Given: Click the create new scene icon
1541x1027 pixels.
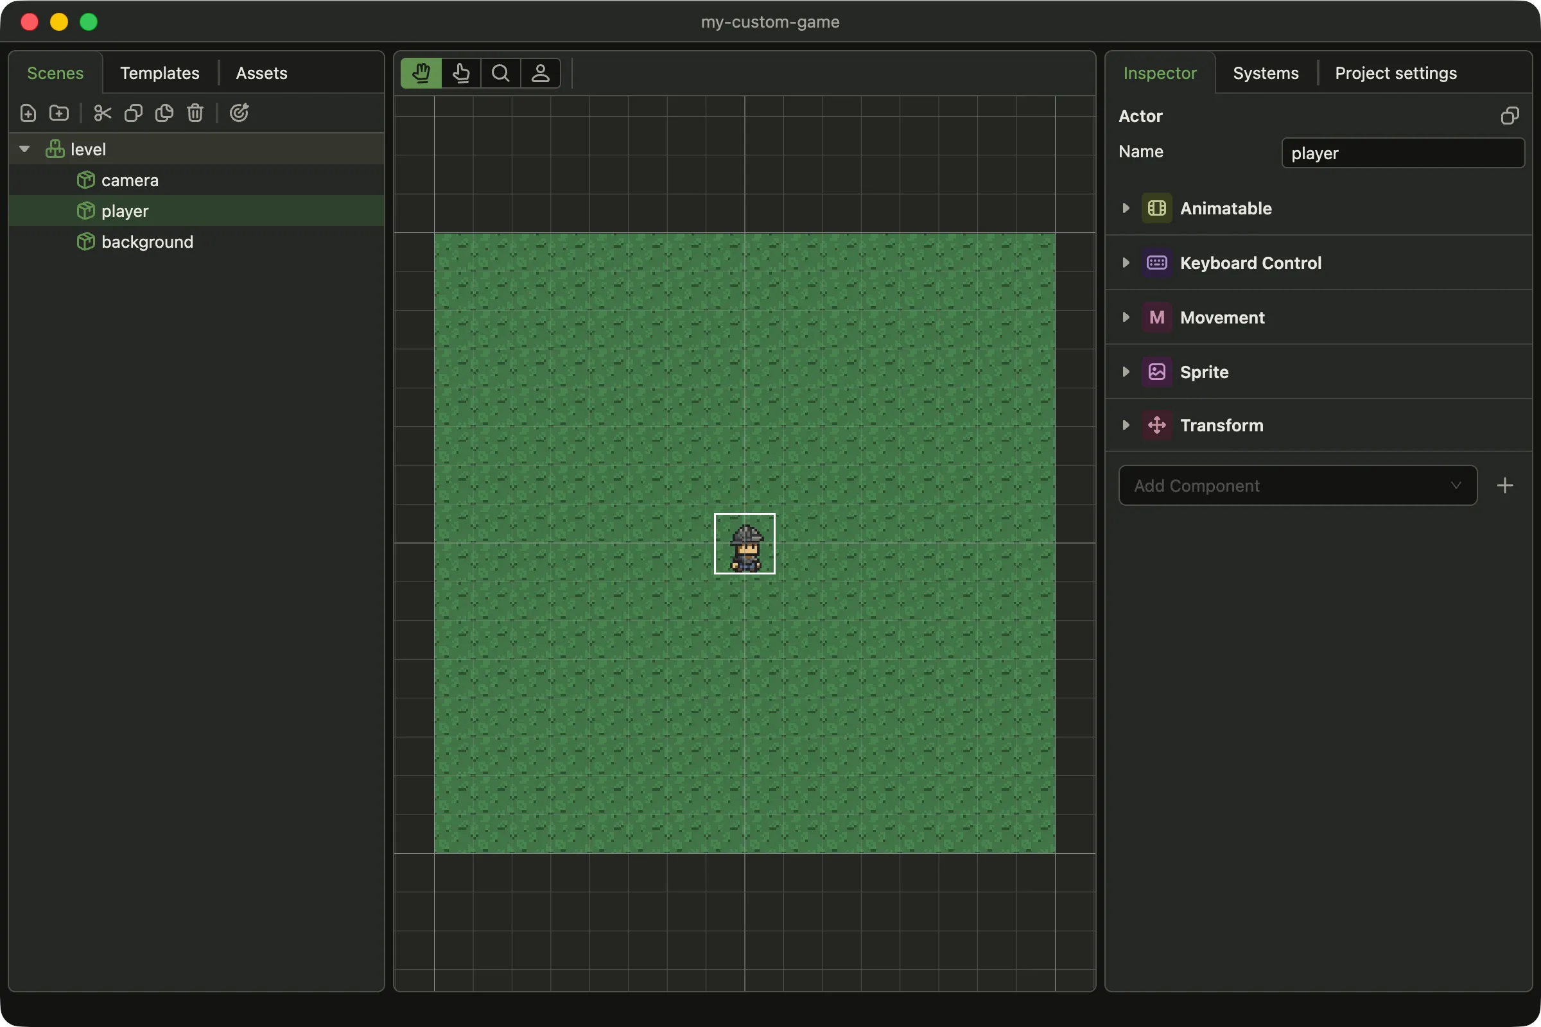Looking at the screenshot, I should (28, 114).
